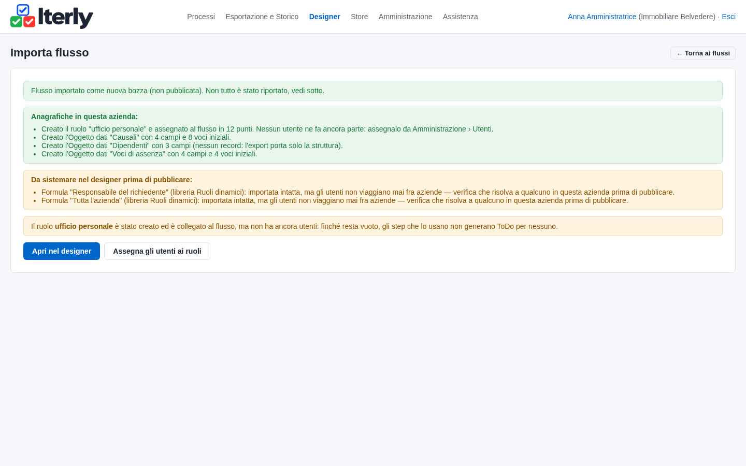Open the Store section
This screenshot has height=466, width=746.
click(x=360, y=17)
